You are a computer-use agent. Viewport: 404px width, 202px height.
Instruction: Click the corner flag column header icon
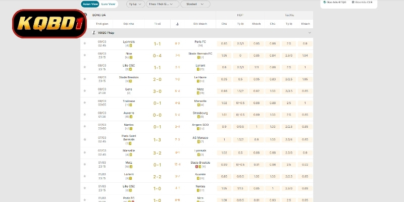177,24
